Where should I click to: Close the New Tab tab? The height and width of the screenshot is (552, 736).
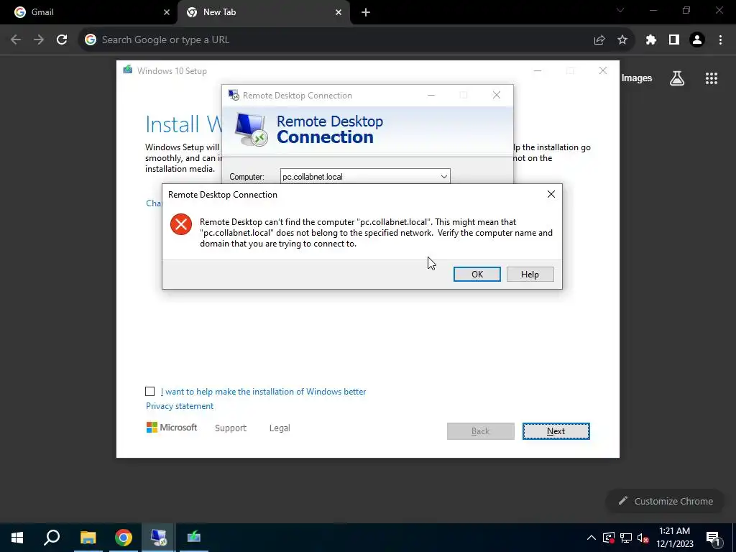coord(339,13)
